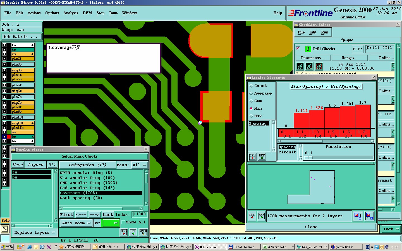The height and width of the screenshot is (251, 402).
Task: Click histogram-to-selection icon with down arrow
Action: (358, 216)
